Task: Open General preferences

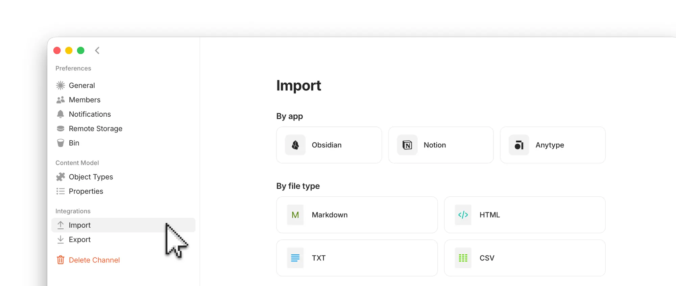Action: [123, 85]
